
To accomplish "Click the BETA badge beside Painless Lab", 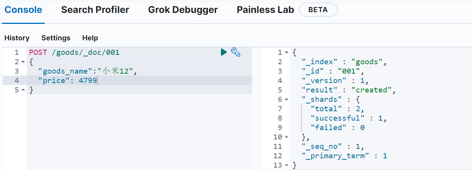I will click(x=318, y=10).
